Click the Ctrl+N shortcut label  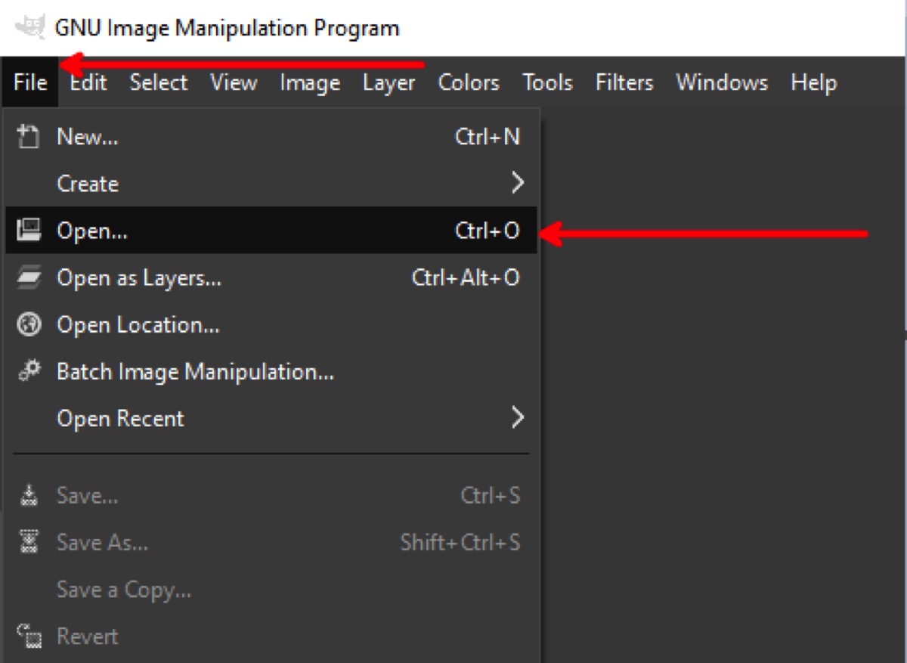pos(488,137)
